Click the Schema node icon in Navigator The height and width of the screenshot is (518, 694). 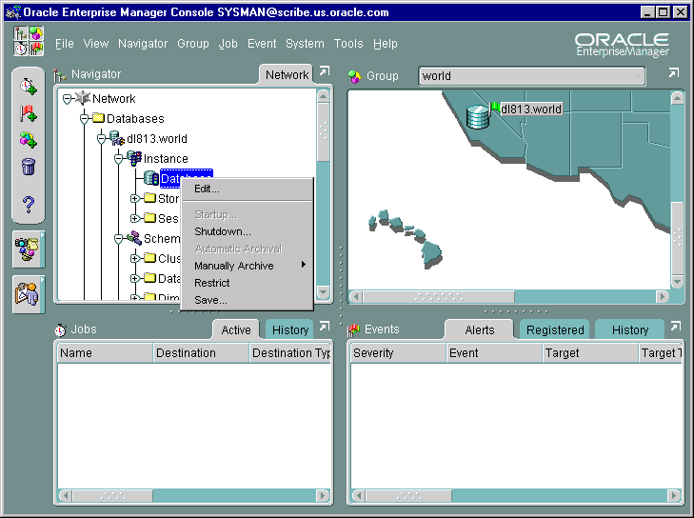pyautogui.click(x=134, y=238)
